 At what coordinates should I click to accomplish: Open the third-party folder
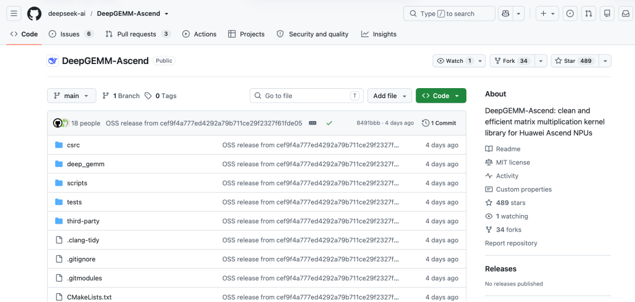83,221
